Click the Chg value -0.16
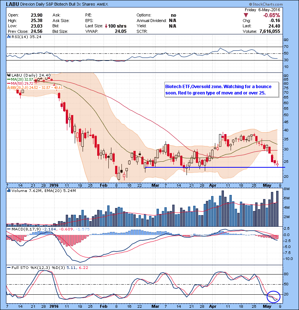 pos(275,21)
